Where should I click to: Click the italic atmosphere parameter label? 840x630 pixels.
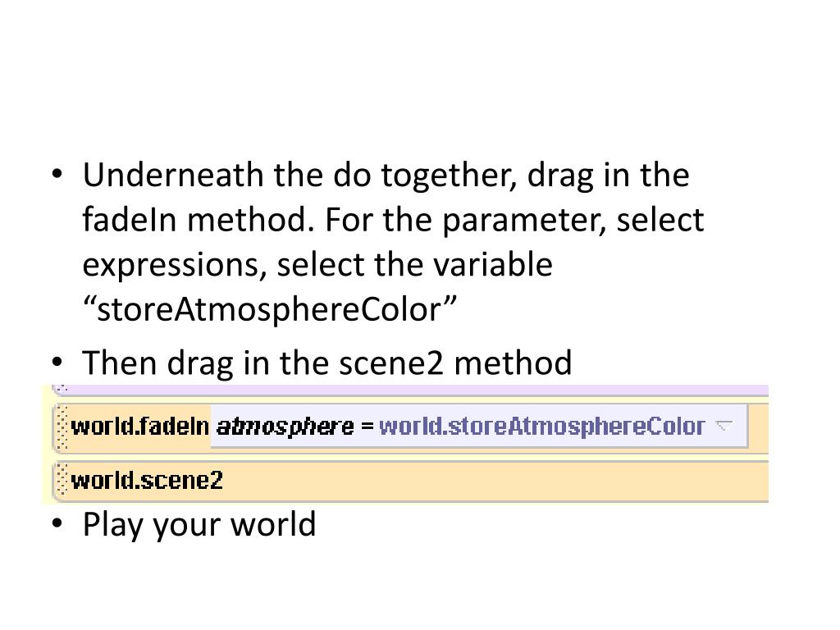[x=285, y=427]
